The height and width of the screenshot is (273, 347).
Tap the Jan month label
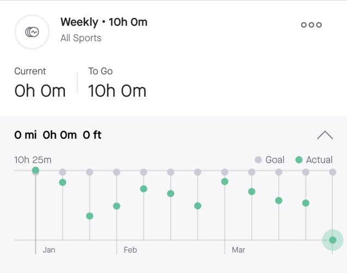point(49,250)
